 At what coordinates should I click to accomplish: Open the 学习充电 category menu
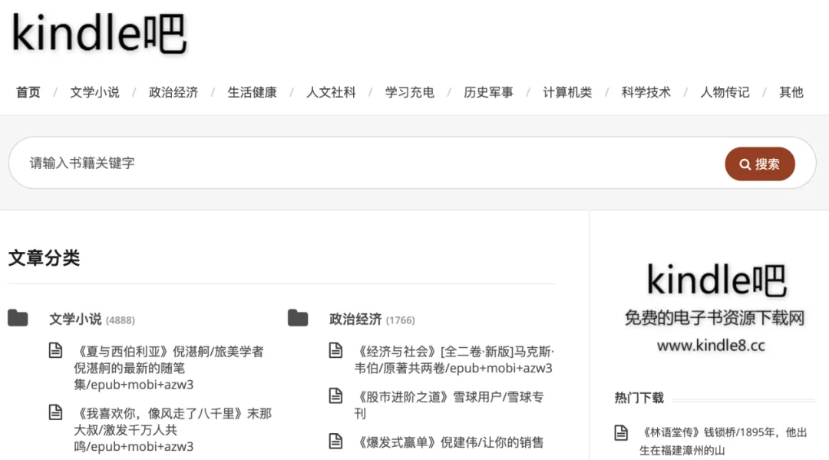(x=410, y=92)
